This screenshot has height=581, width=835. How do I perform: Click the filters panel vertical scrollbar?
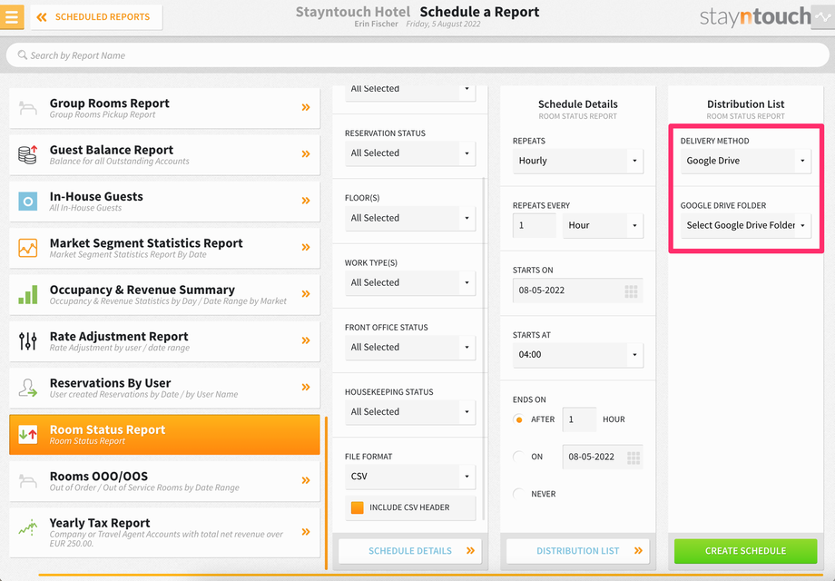(x=484, y=349)
